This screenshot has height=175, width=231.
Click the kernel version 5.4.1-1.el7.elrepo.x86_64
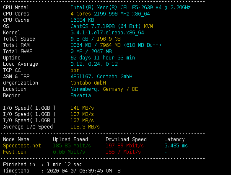point(107,33)
